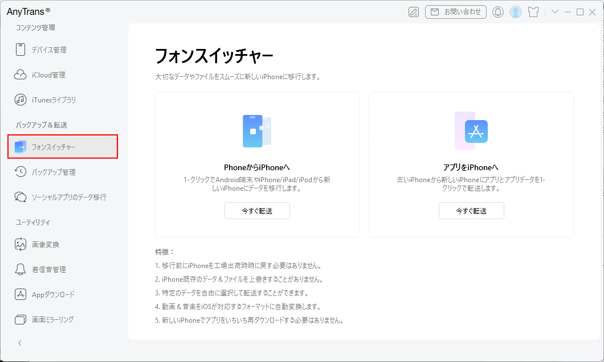Click the PhoneからiPhoneへ card title
The width and height of the screenshot is (604, 362).
[257, 167]
